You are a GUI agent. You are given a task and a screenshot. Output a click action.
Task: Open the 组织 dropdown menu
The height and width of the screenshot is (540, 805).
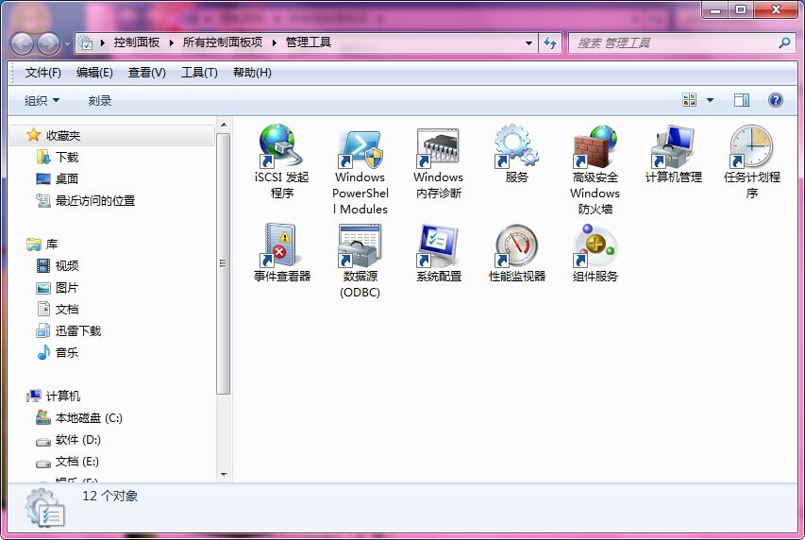coord(42,101)
